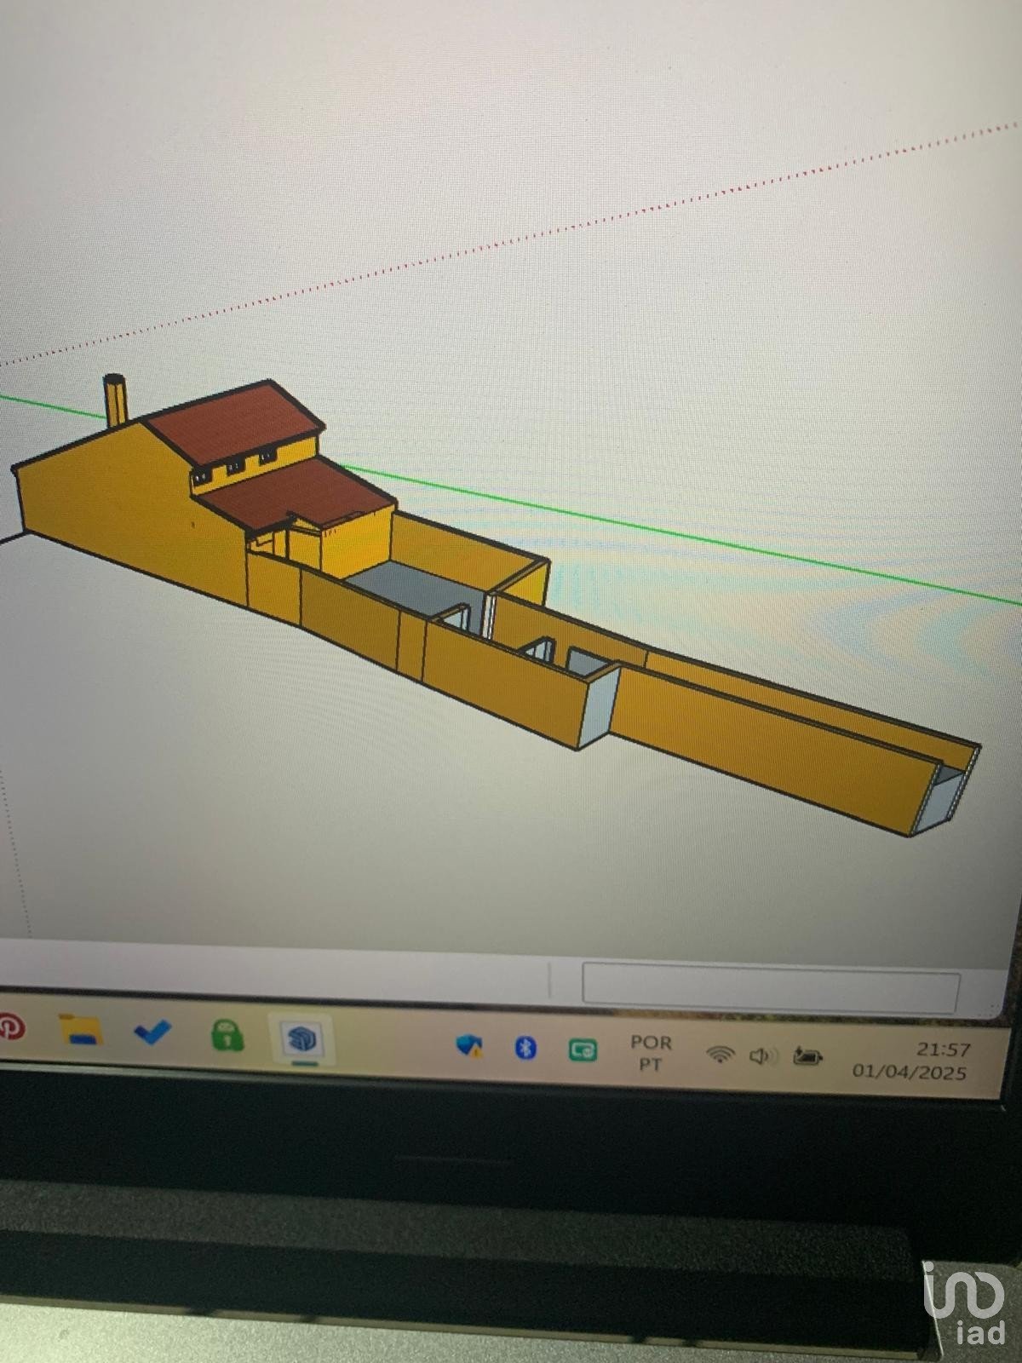This screenshot has width=1022, height=1363.
Task: Open the clock and date flyout
Action: (911, 1061)
